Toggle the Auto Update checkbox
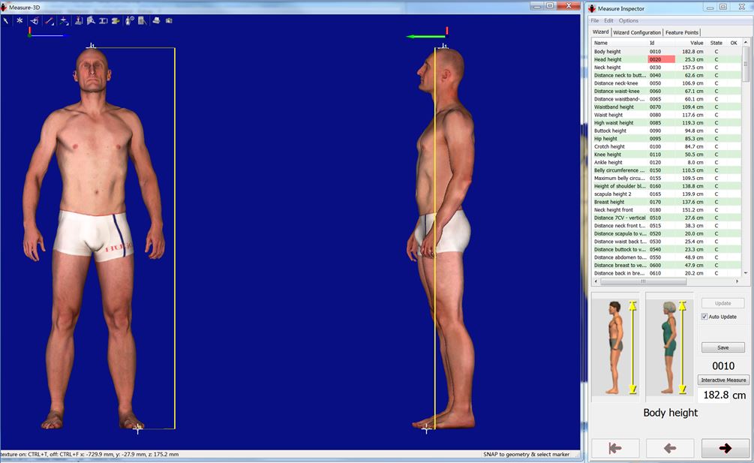Image resolution: width=754 pixels, height=463 pixels. [x=704, y=317]
